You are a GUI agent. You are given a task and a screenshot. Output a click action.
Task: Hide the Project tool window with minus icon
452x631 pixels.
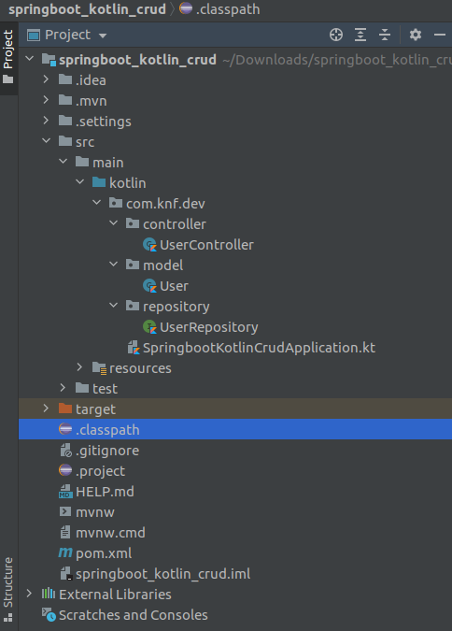coord(440,35)
